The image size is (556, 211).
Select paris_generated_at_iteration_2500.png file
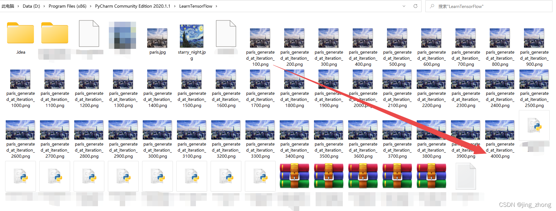pos(534,89)
